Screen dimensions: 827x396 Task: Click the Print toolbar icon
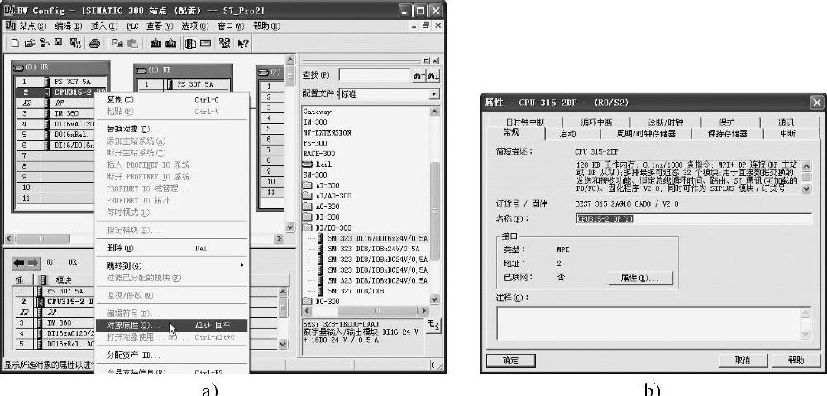(94, 44)
